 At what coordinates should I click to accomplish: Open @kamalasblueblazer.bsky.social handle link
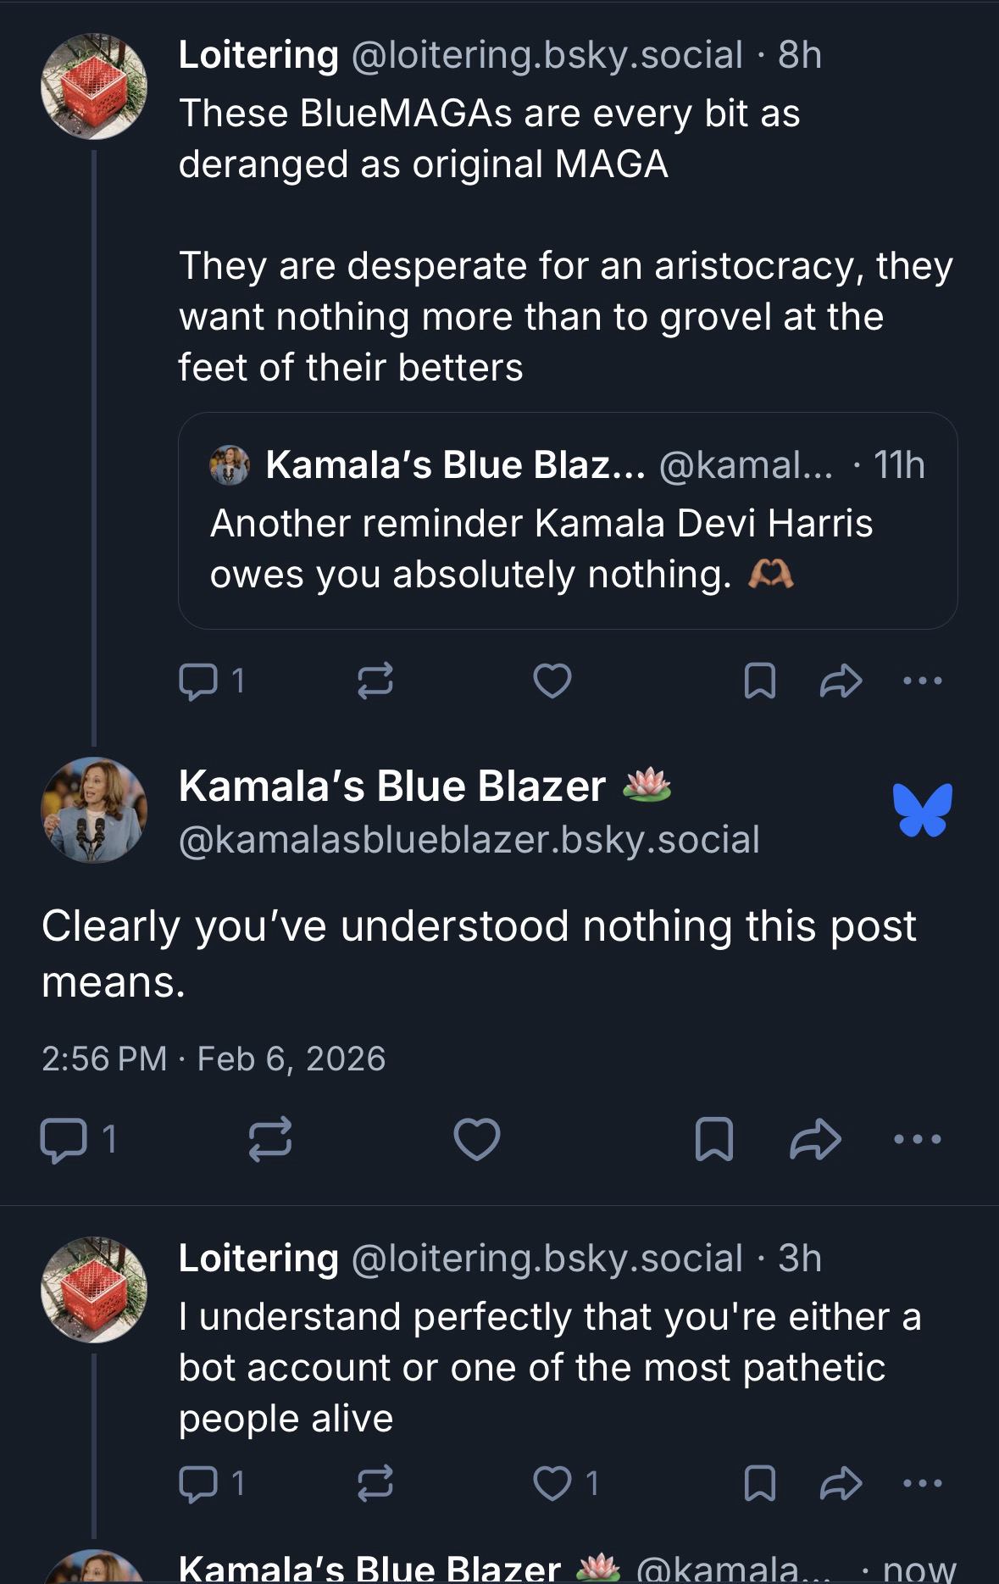pyautogui.click(x=469, y=840)
